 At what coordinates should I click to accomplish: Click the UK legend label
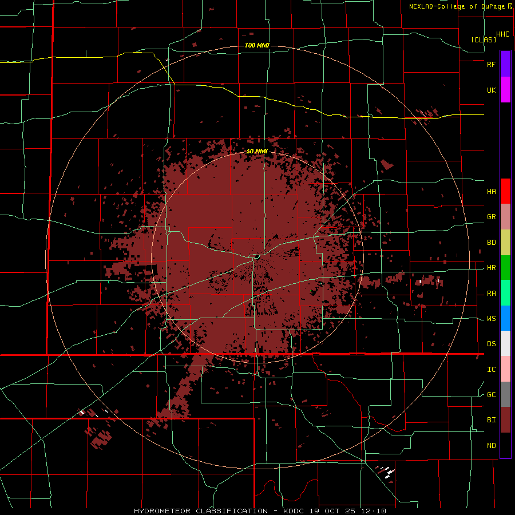pyautogui.click(x=491, y=90)
